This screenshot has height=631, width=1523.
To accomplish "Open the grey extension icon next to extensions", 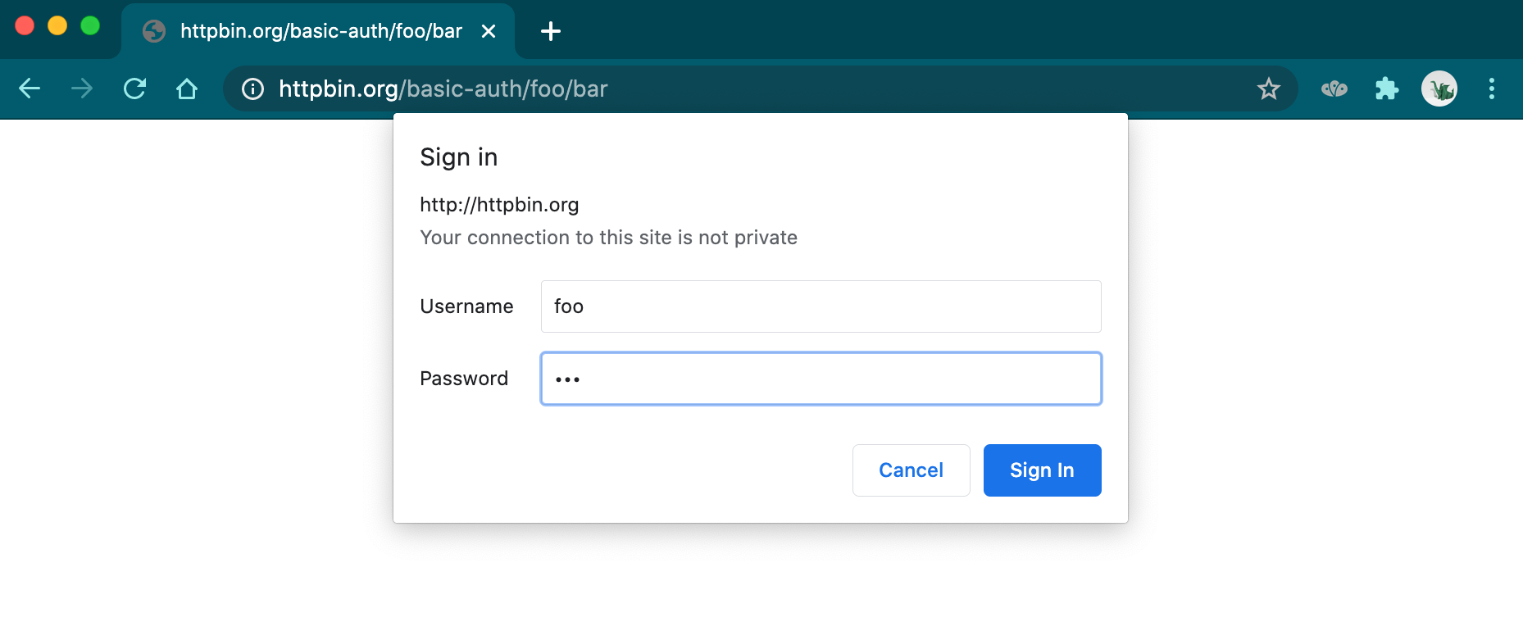I will pyautogui.click(x=1334, y=88).
